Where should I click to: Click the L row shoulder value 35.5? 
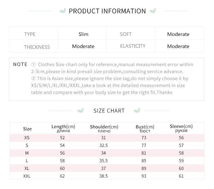[x=104, y=161]
